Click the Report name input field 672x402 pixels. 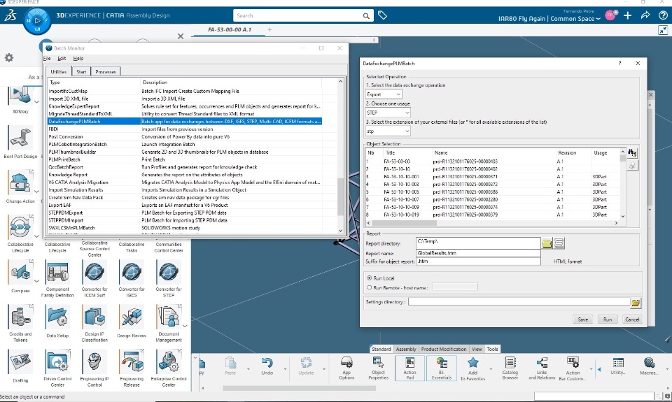click(x=478, y=253)
